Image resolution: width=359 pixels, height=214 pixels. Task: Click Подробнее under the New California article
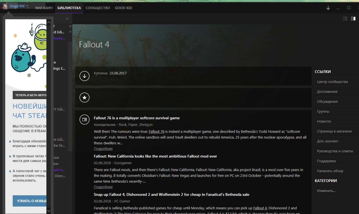click(103, 187)
